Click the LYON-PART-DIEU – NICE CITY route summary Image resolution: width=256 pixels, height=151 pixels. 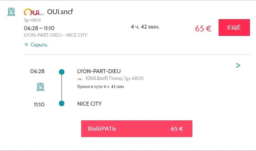(56, 35)
